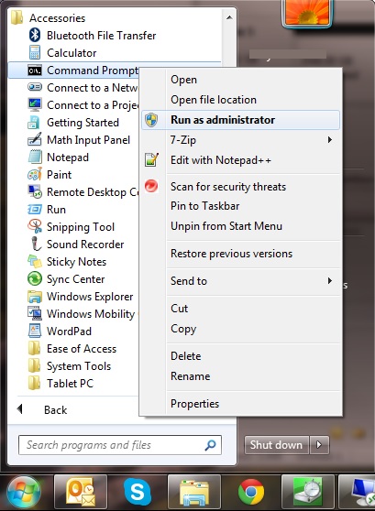The height and width of the screenshot is (511, 375).
Task: Click the Calculator label text
Action: click(72, 53)
